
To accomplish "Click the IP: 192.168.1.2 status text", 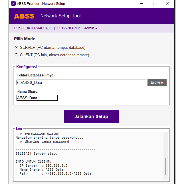I will point(68,28).
